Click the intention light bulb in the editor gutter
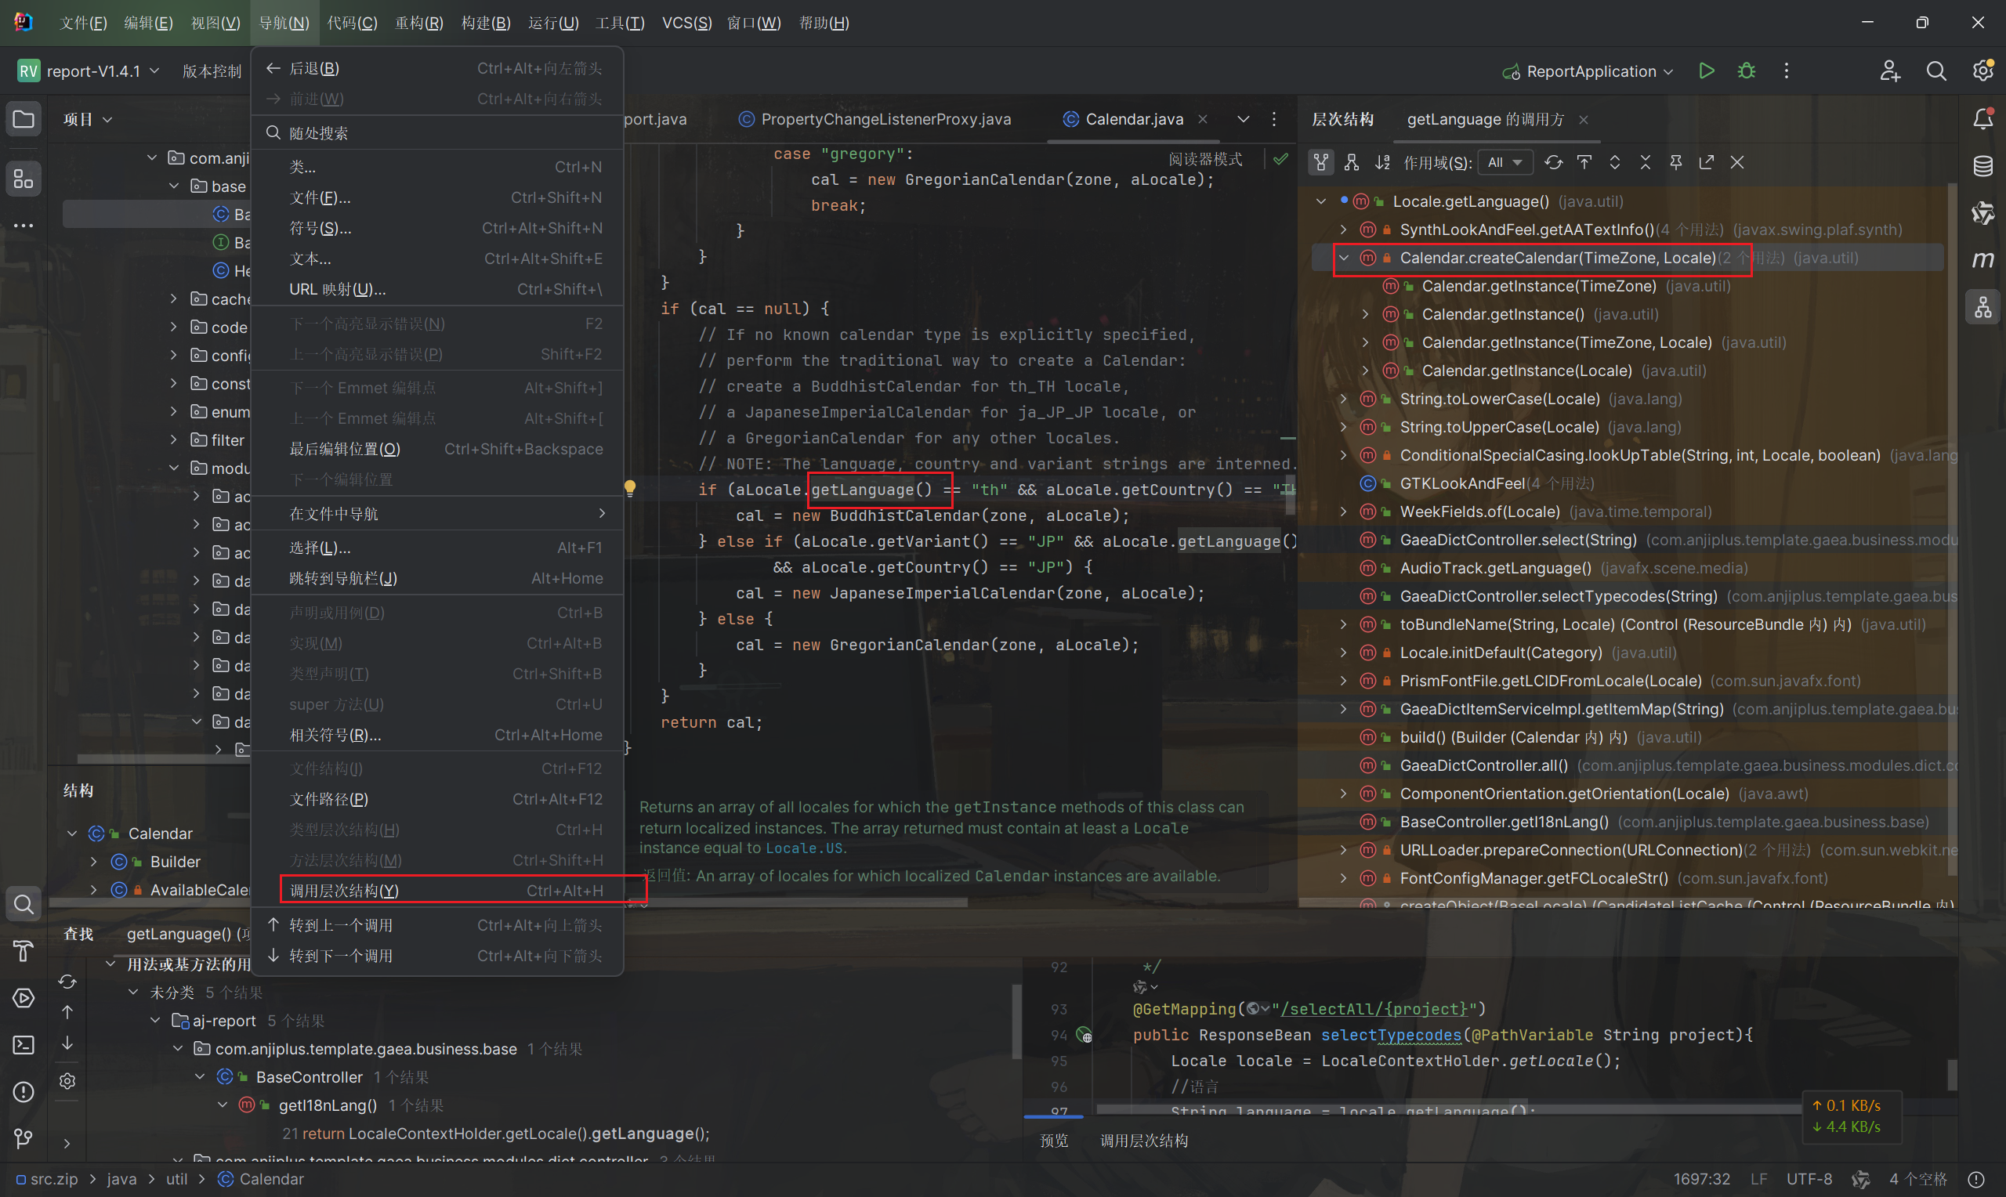The height and width of the screenshot is (1197, 2006). click(x=630, y=488)
